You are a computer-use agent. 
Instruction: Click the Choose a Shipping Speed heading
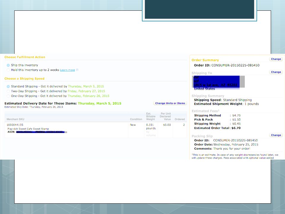24,78
